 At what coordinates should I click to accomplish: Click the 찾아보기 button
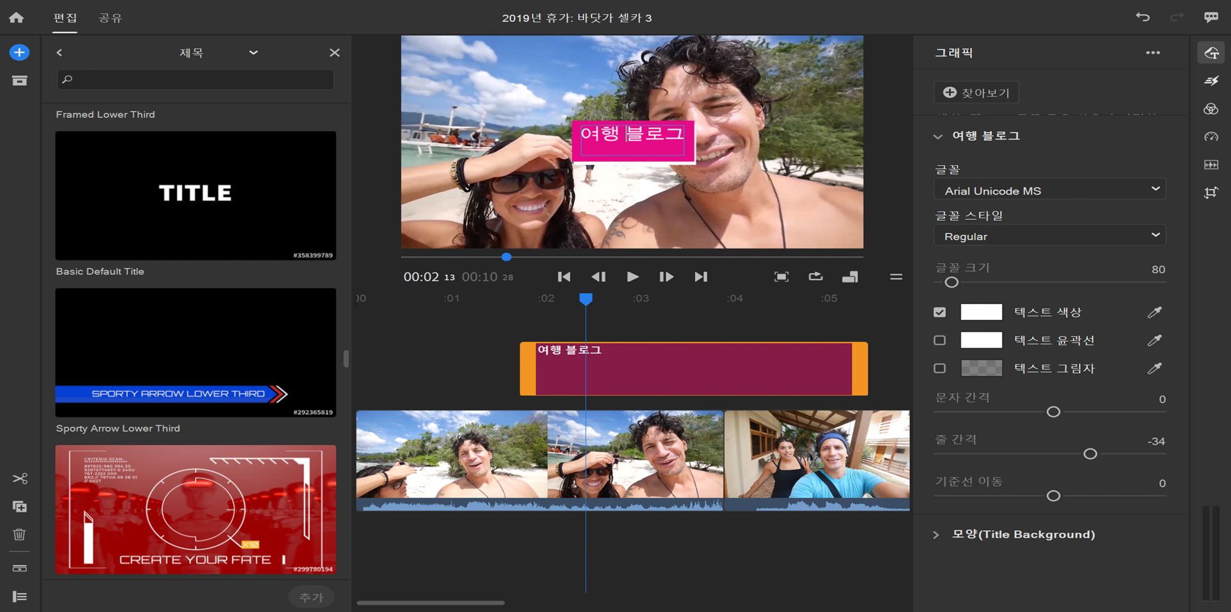point(976,93)
